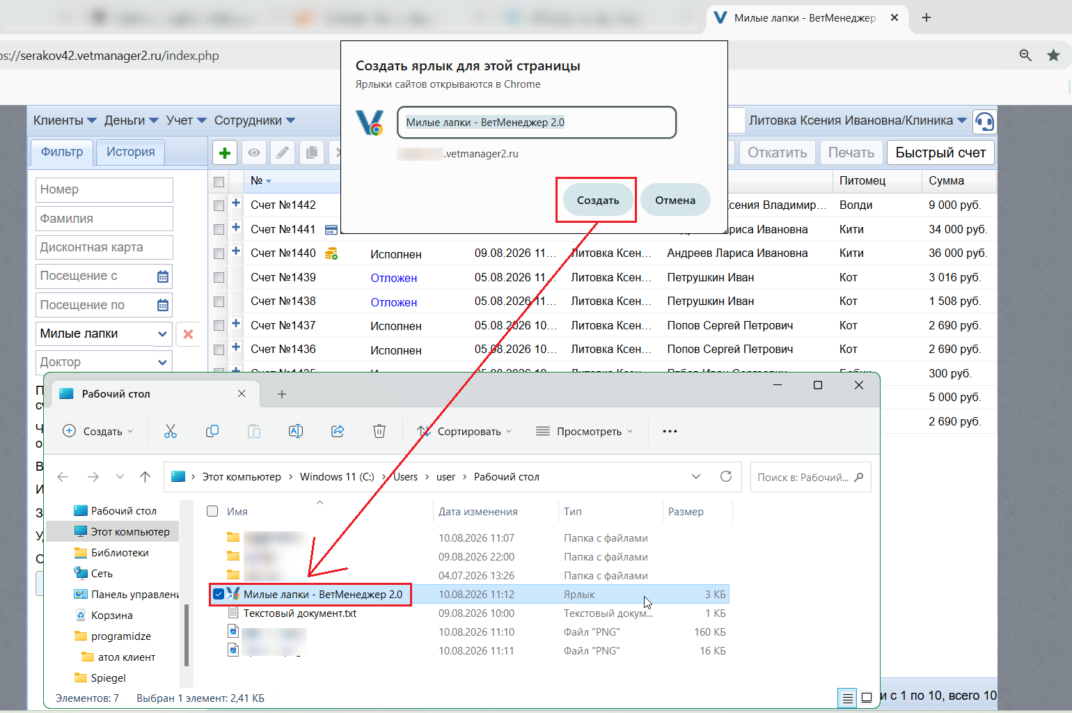
Task: Open the Деньги dropdown menu
Action: click(x=132, y=120)
